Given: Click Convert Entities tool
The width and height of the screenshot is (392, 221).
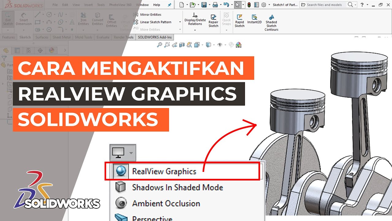Looking at the screenshot, I should tap(97, 19).
